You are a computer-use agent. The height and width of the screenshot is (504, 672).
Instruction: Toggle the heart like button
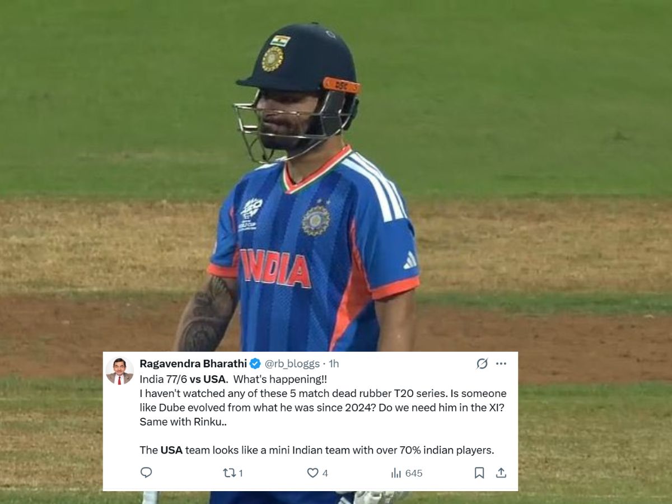click(x=312, y=473)
